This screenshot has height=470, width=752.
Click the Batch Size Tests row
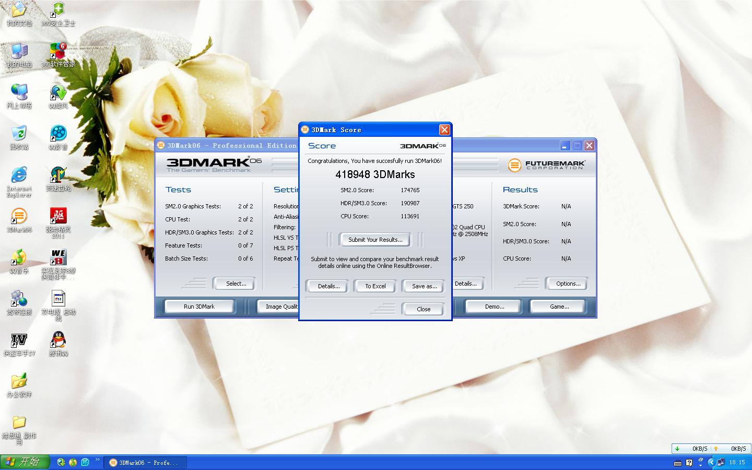(209, 258)
